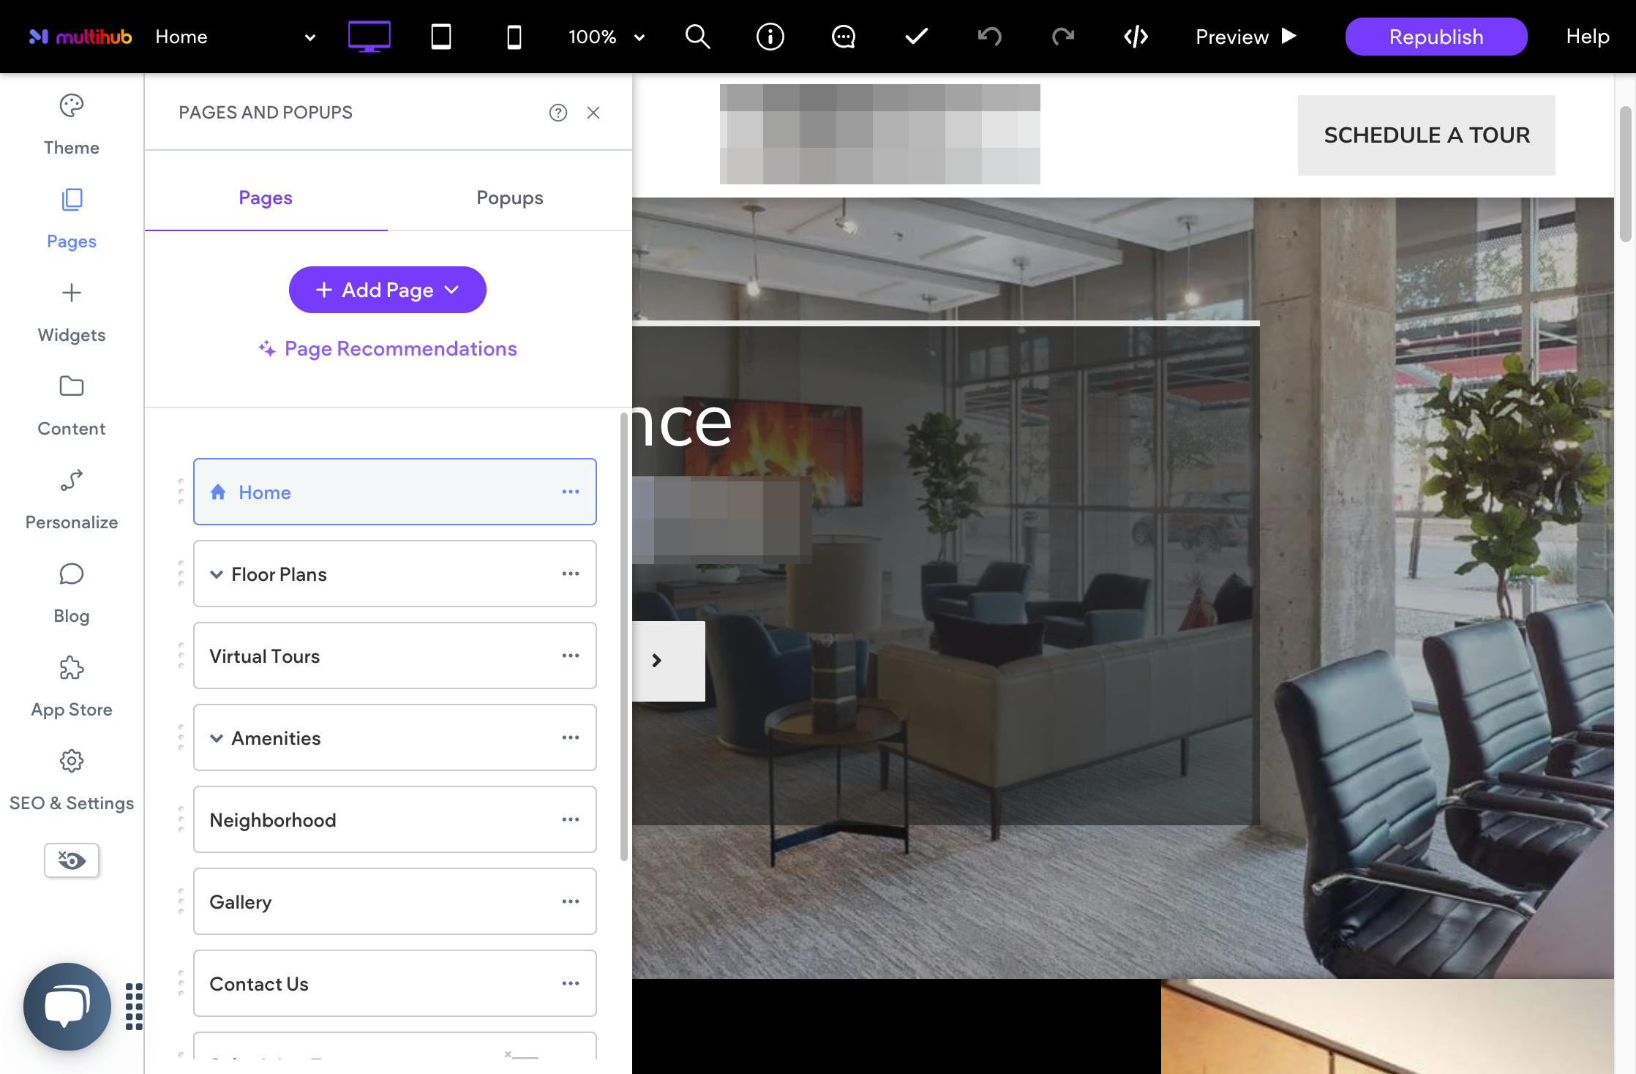Select the Contact Us page
1636x1074 pixels.
point(395,983)
